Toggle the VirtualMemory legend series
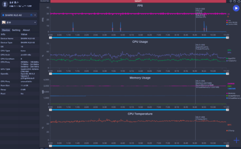 click(234, 98)
